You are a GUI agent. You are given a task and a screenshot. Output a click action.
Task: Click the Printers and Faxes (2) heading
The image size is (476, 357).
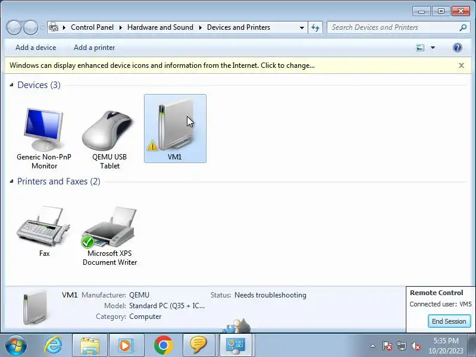(58, 181)
